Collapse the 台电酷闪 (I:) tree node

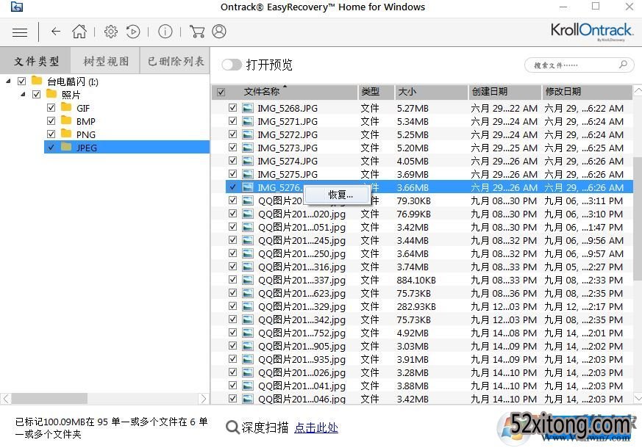(8, 81)
